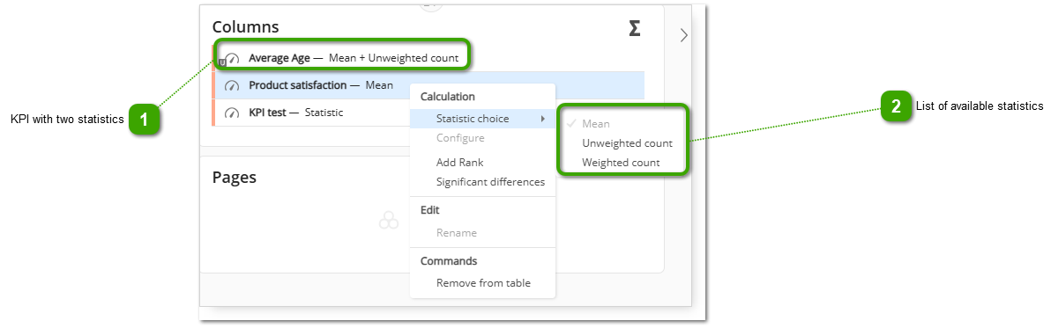The height and width of the screenshot is (328, 1058).
Task: Choose Weighted count statistic
Action: [x=621, y=163]
